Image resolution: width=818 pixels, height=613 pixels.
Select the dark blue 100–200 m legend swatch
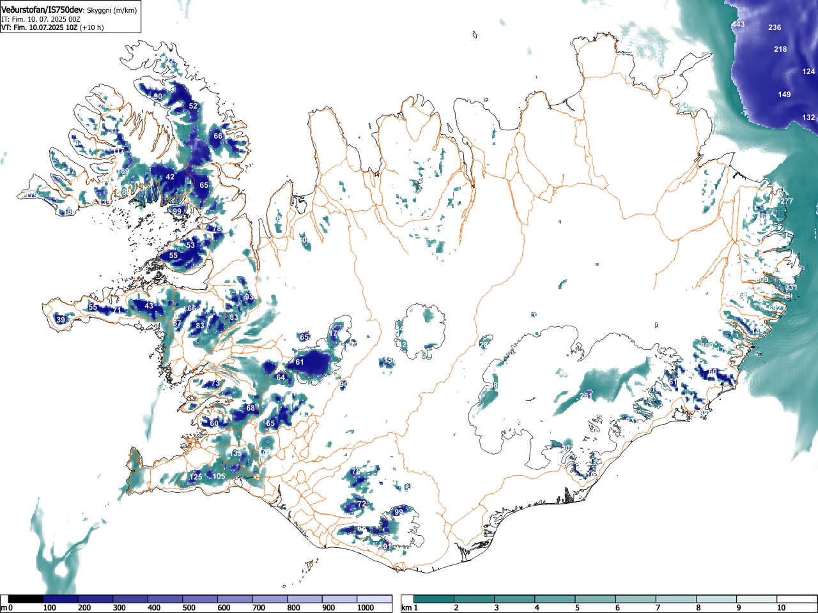pyautogui.click(x=61, y=599)
